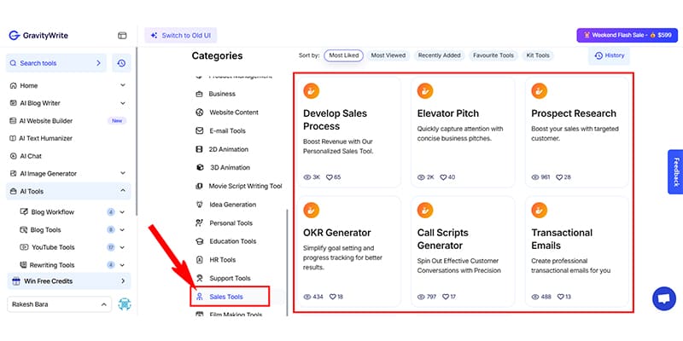Screen dimensions: 683x341
Task: Open the Feedback side tab
Action: coord(675,172)
